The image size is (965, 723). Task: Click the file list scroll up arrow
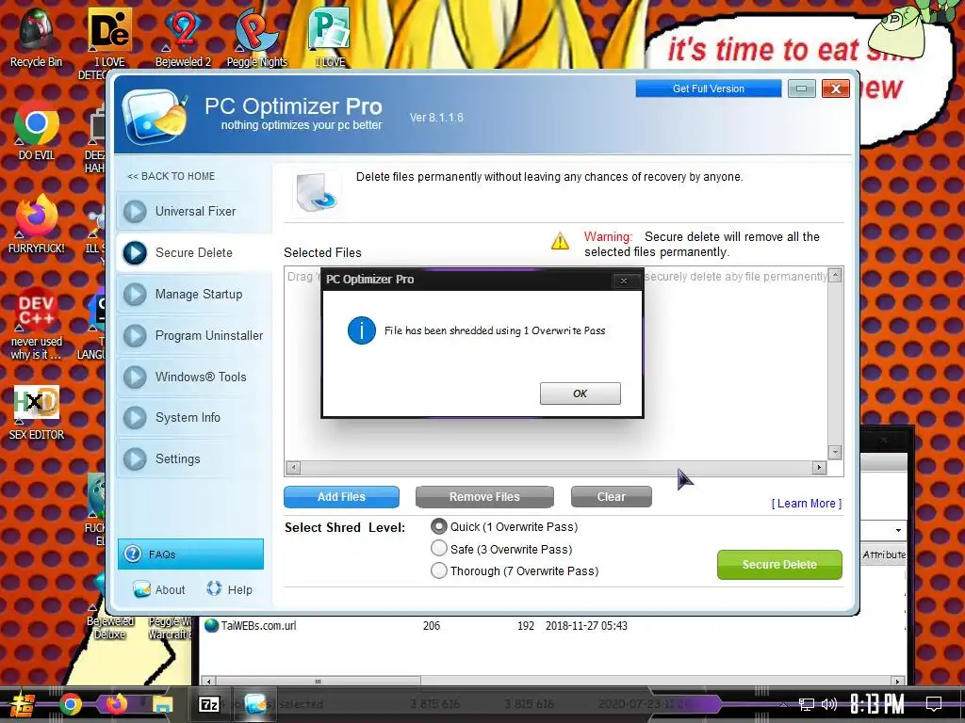point(835,276)
